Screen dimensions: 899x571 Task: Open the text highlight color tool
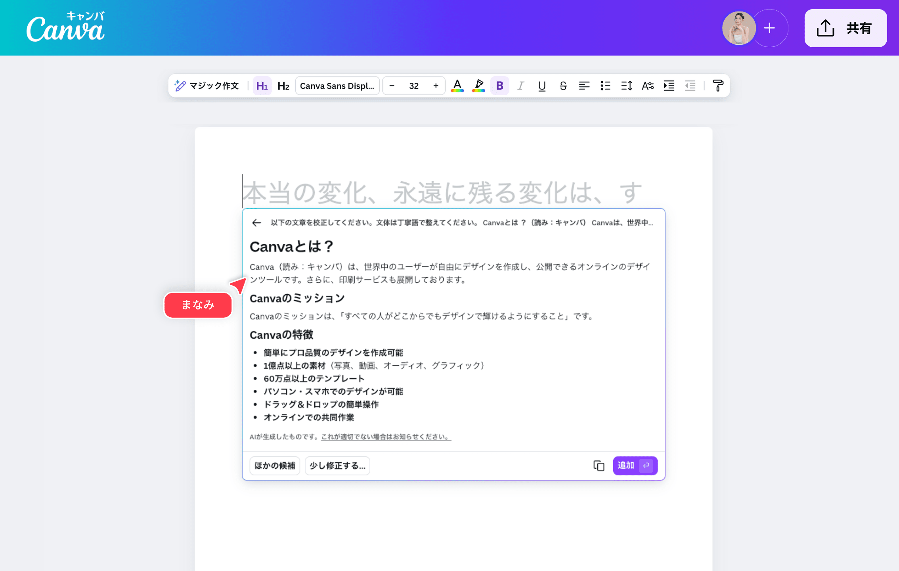[478, 86]
